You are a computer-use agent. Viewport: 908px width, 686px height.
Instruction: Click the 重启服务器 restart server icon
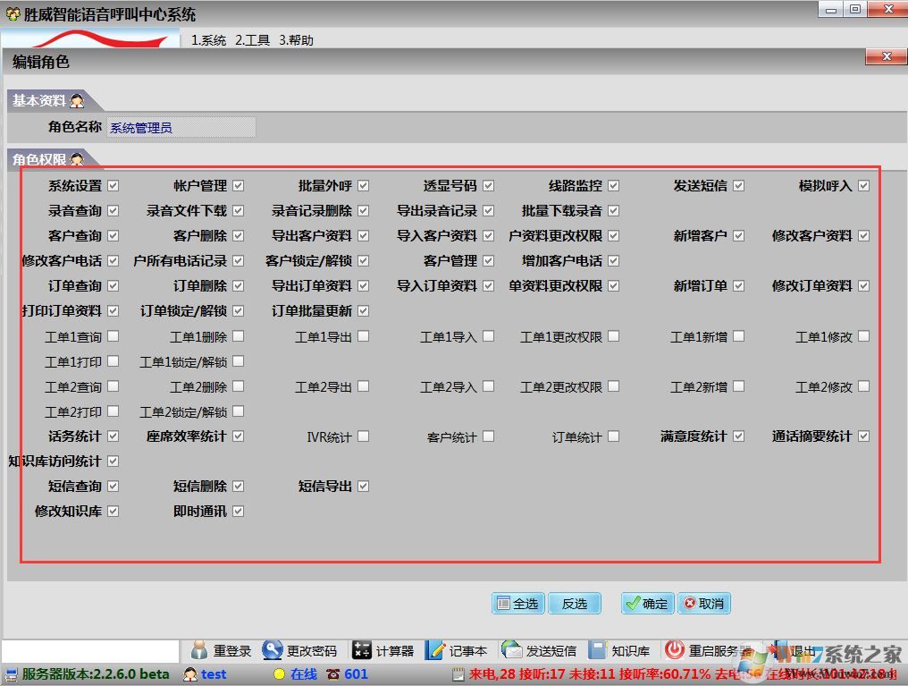pyautogui.click(x=675, y=651)
